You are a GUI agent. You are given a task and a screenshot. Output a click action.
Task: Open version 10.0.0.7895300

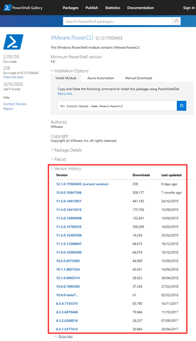[68, 286]
